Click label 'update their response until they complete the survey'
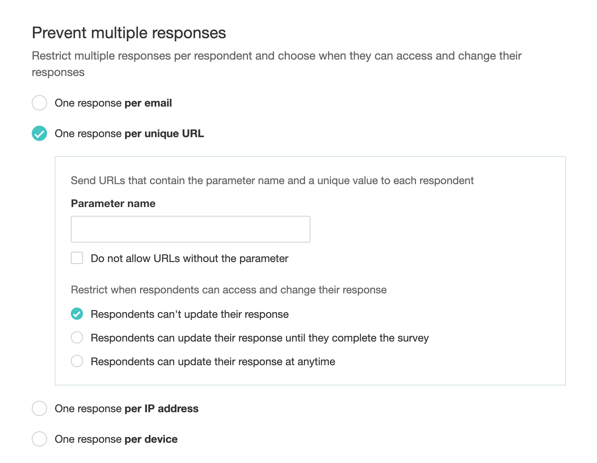The image size is (597, 463). pos(259,338)
